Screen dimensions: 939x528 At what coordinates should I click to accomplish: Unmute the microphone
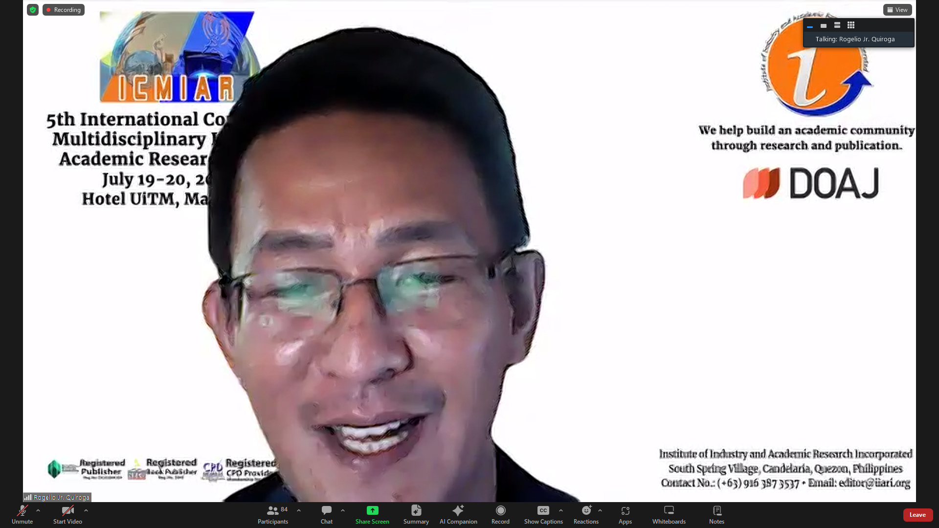(22, 514)
